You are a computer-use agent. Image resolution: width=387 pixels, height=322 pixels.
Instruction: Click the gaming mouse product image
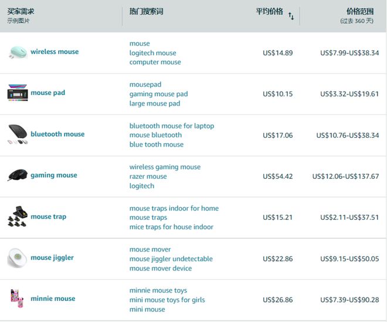tap(17, 175)
